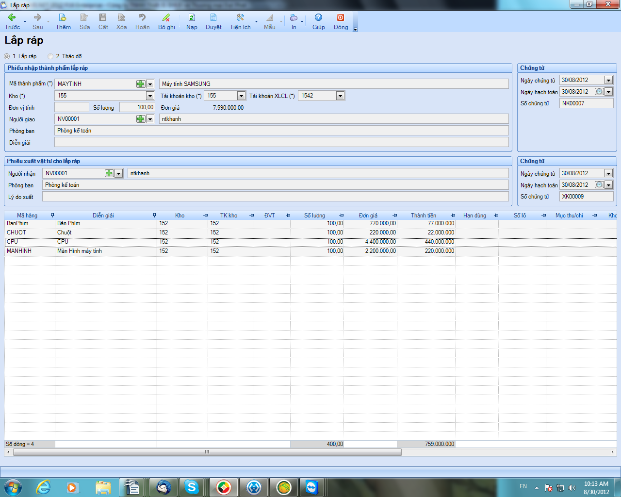
Task: Open upper Ngày chứng từ date dropdown
Action: coord(609,80)
